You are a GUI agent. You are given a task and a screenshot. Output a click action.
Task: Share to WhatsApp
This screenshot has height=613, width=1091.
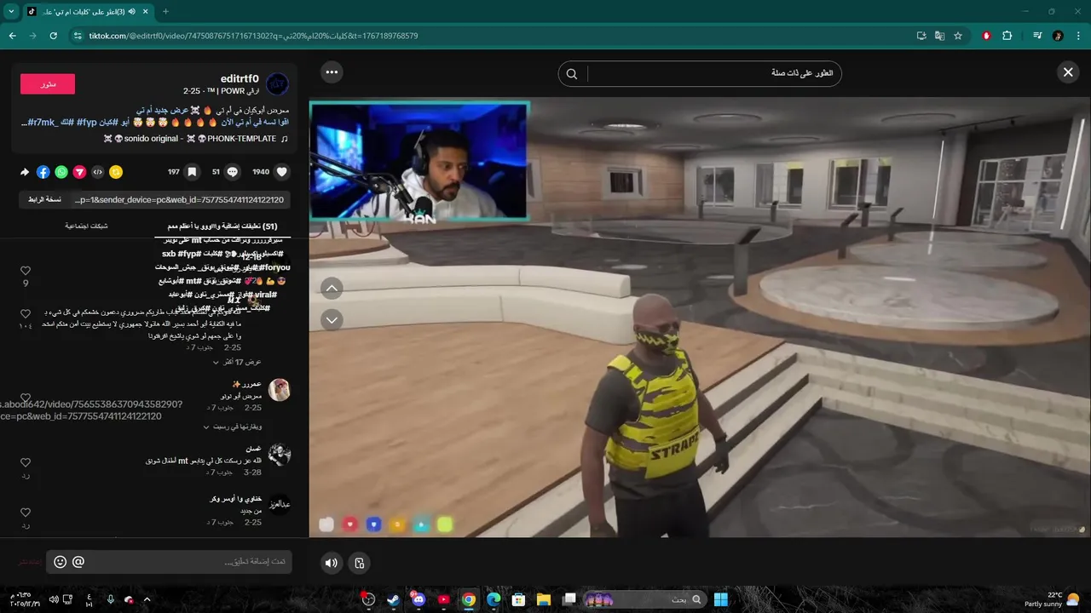click(x=61, y=172)
